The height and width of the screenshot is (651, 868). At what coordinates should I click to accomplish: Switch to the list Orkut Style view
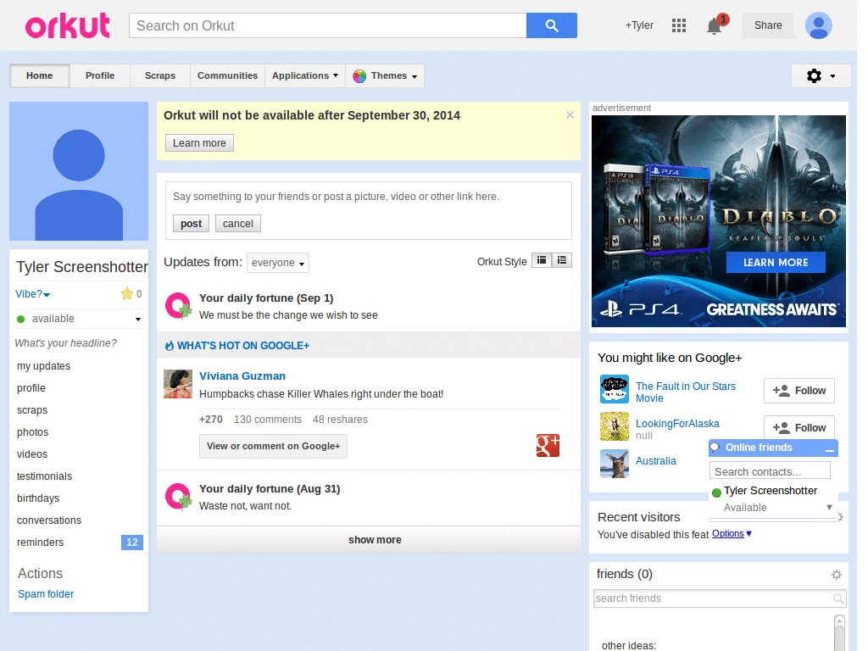click(x=562, y=260)
